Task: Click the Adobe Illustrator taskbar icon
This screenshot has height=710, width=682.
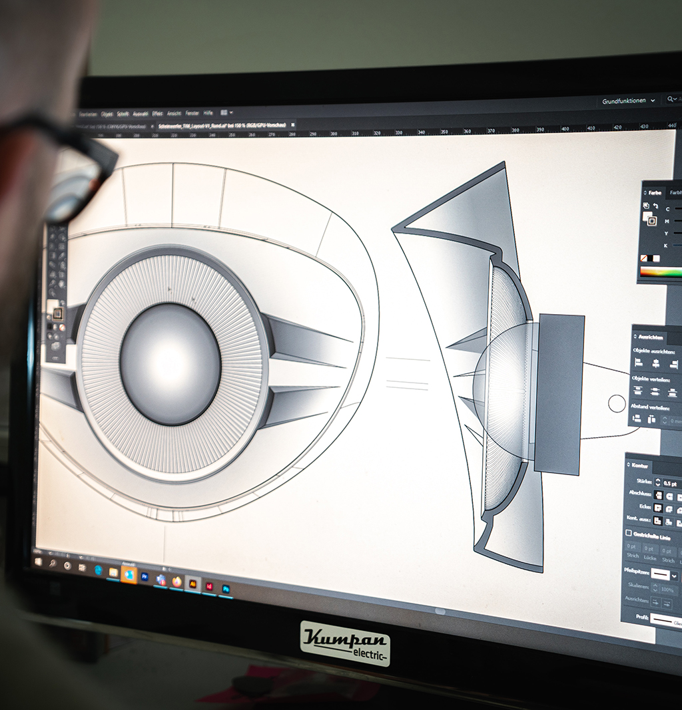Action: pyautogui.click(x=192, y=583)
